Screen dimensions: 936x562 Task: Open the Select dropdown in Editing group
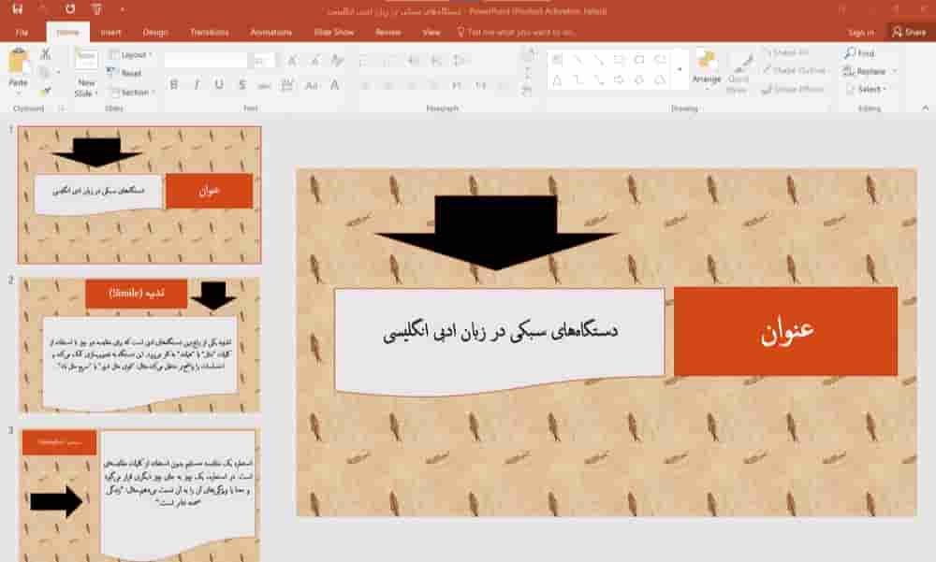(870, 91)
